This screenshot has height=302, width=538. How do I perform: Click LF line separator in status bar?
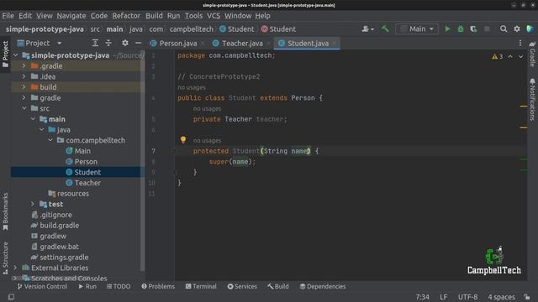(443, 297)
